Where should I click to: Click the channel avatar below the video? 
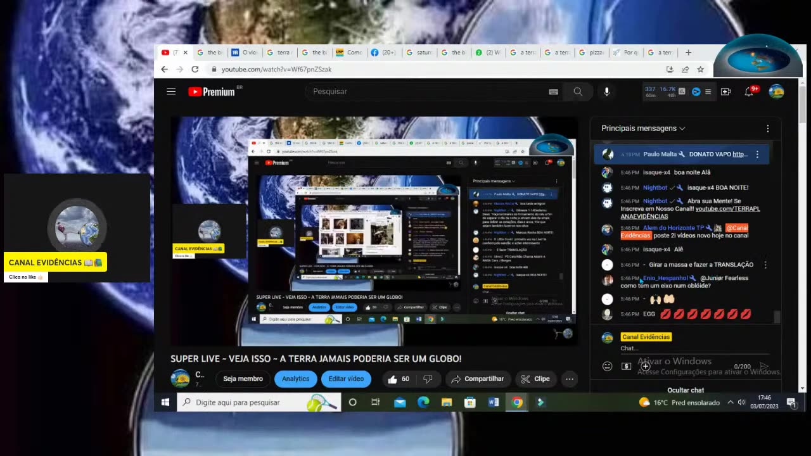point(181,379)
